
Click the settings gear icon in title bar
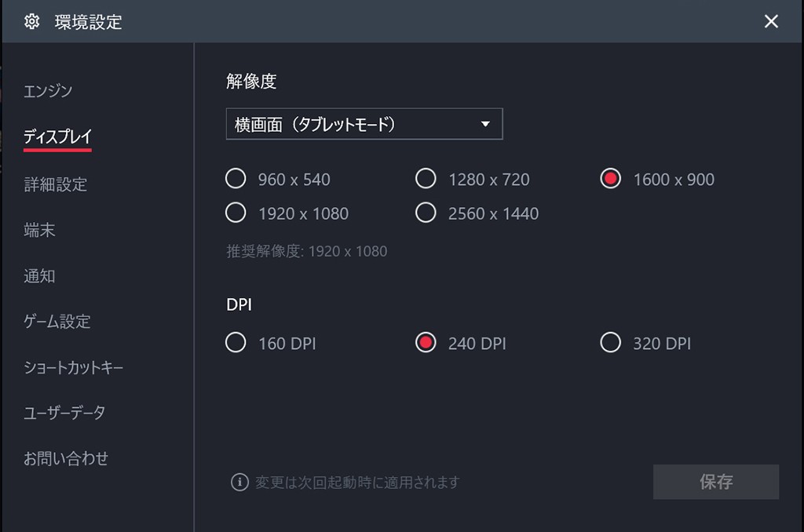point(31,22)
